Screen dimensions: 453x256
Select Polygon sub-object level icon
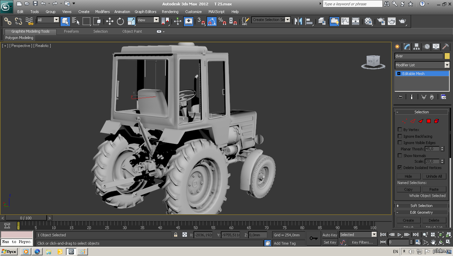click(429, 121)
